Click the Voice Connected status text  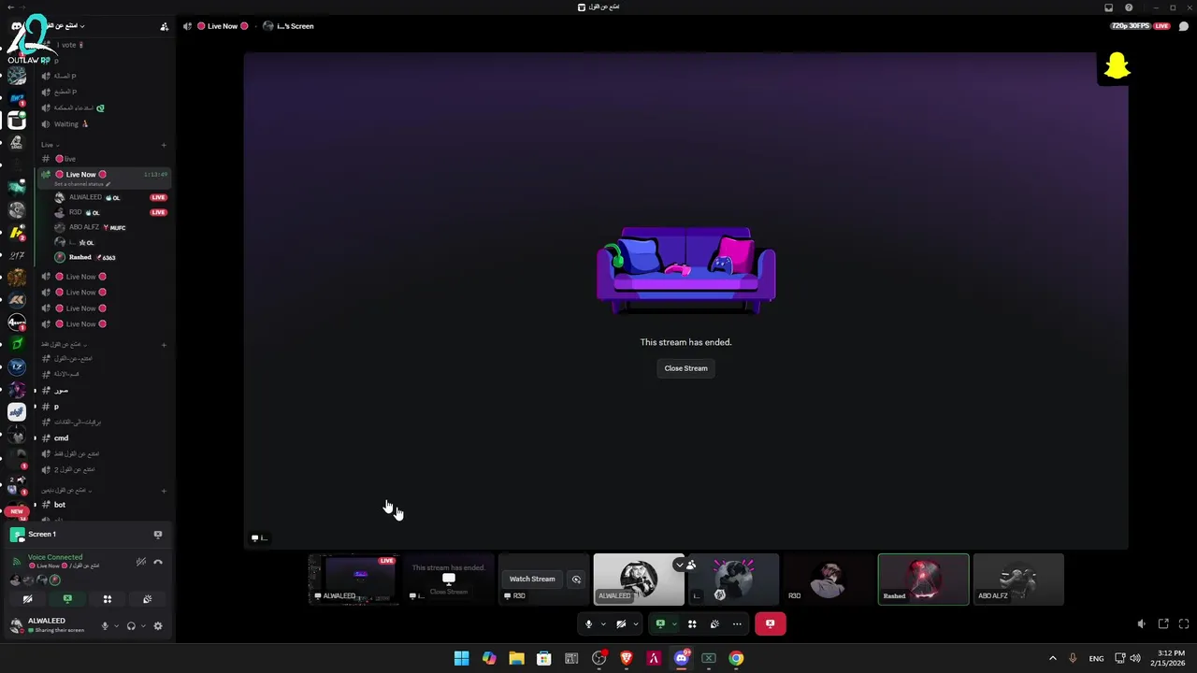tap(55, 557)
